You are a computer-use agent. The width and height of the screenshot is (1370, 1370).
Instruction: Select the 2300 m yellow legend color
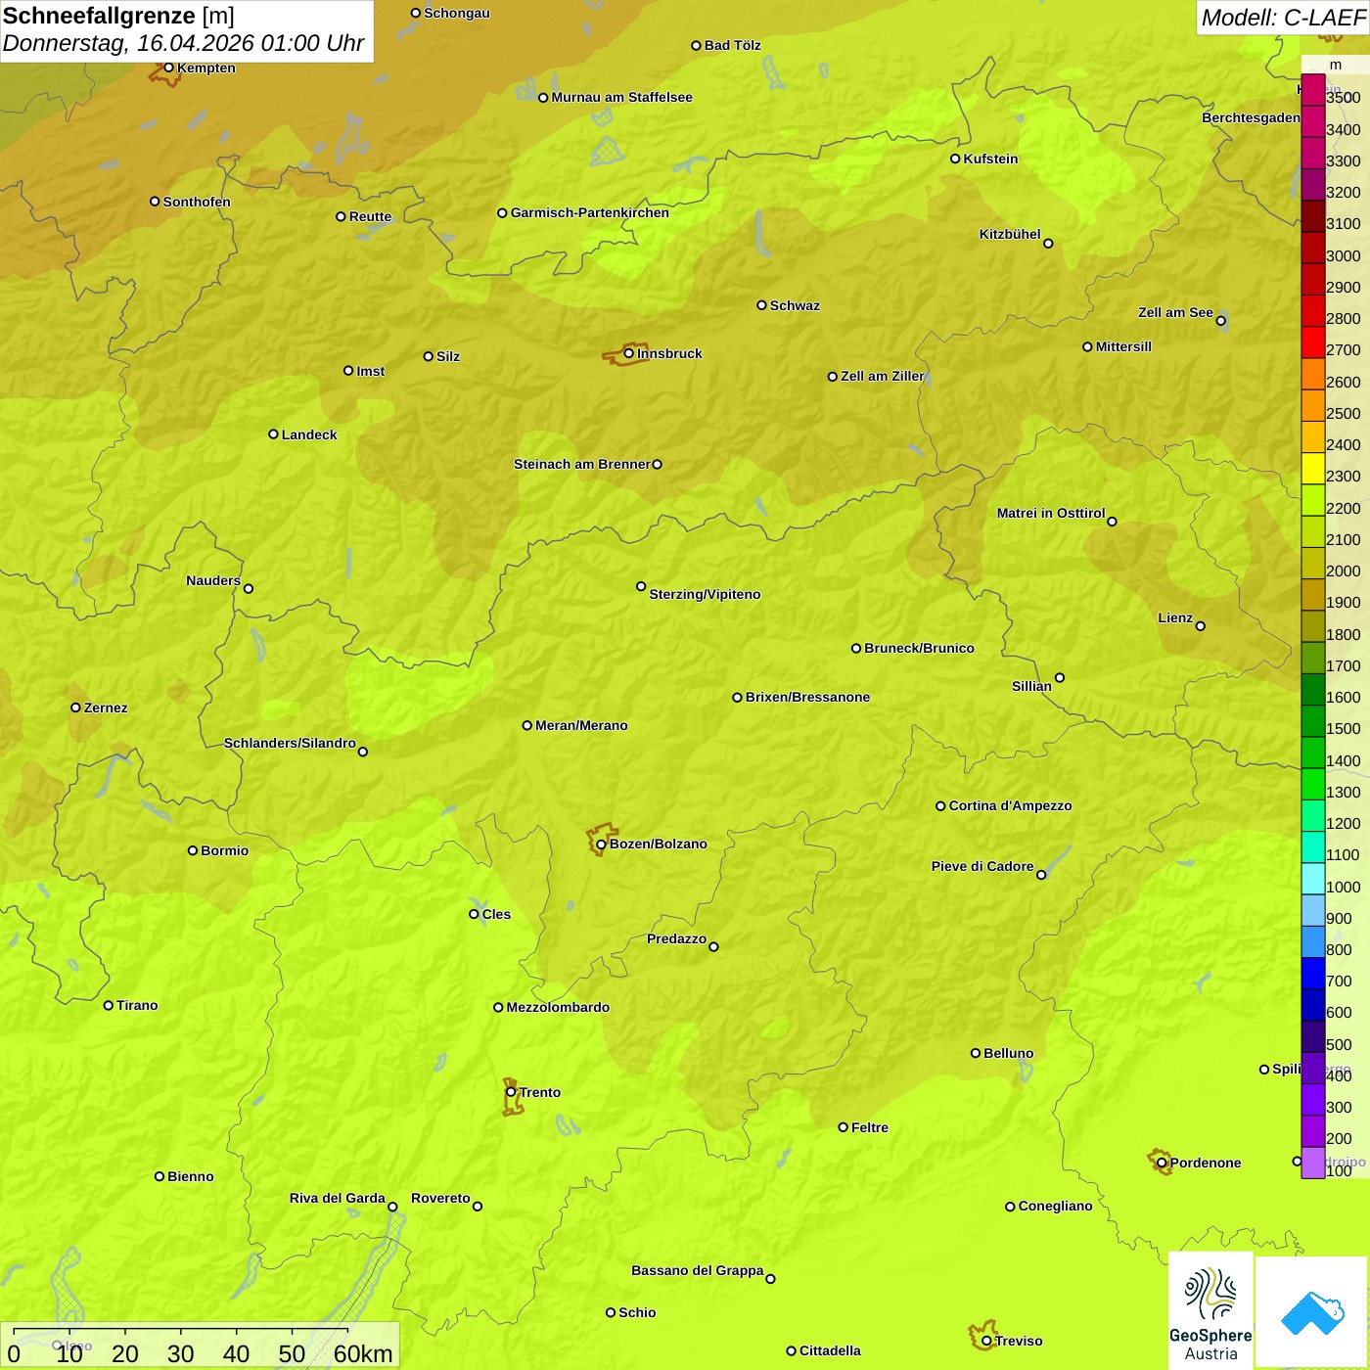(1313, 469)
